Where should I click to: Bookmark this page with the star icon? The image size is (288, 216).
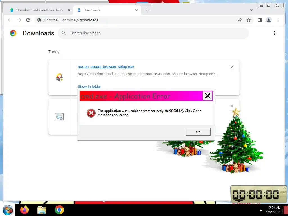pyautogui.click(x=249, y=20)
